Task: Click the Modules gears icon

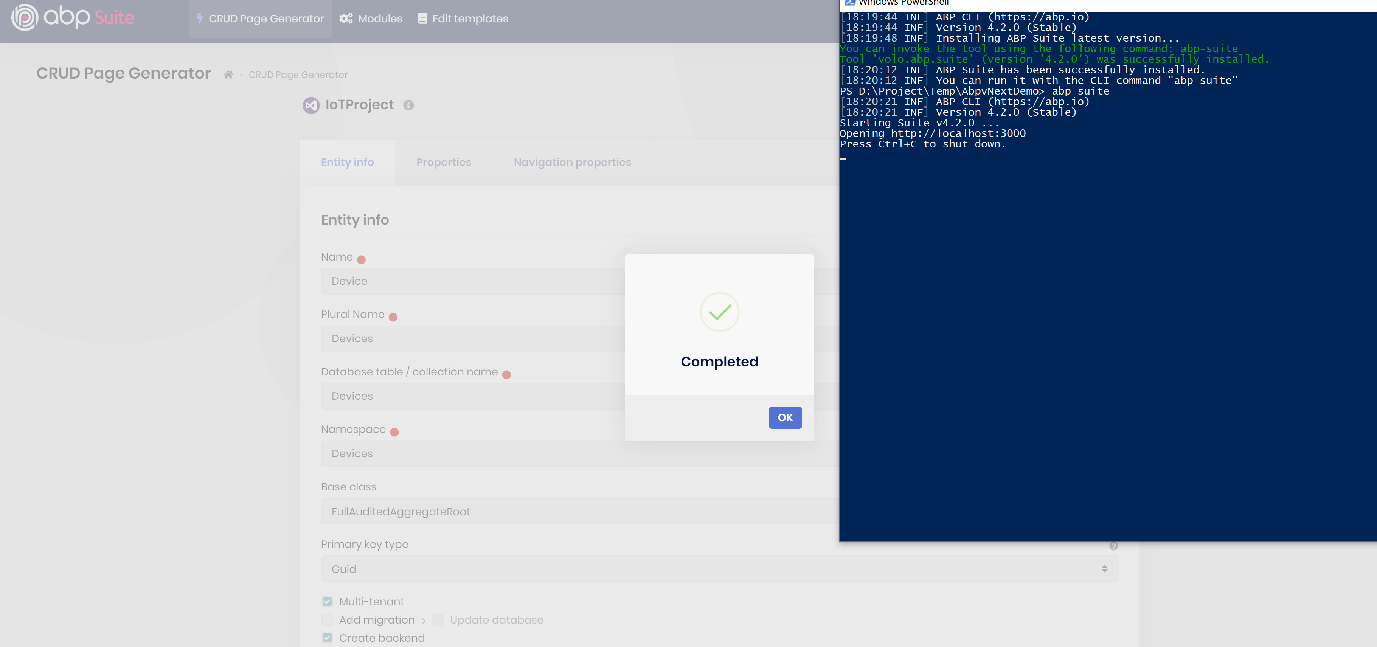Action: coord(346,19)
